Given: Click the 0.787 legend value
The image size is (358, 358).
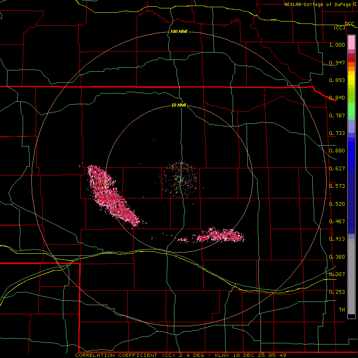Looking at the screenshot, I should click(x=337, y=115).
